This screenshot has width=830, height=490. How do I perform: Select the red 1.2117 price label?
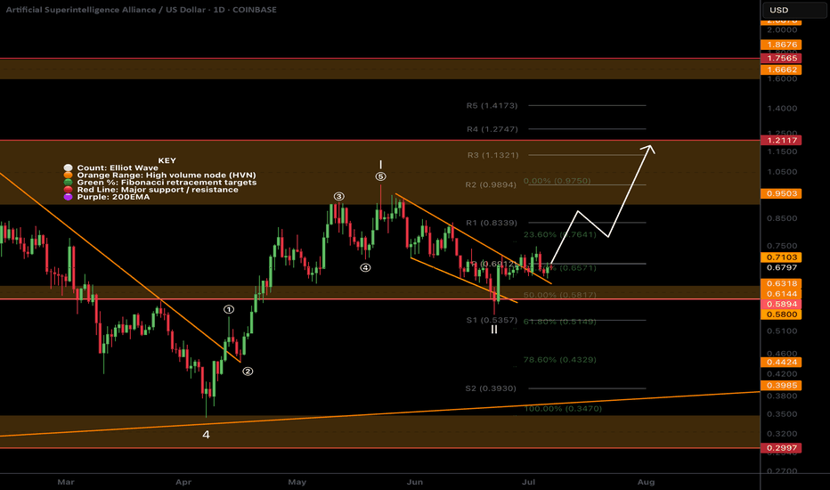[x=781, y=141]
